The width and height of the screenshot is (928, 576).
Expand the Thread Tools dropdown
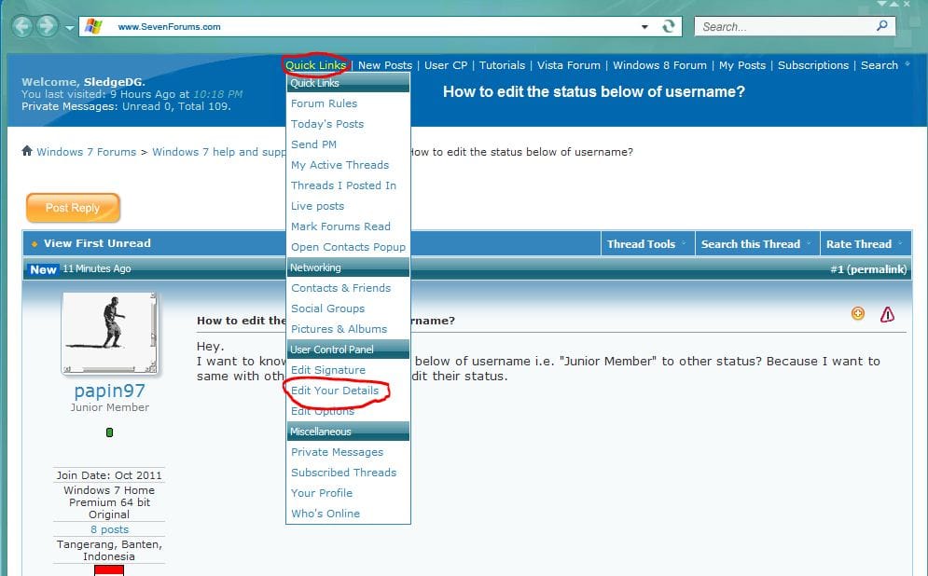click(x=646, y=243)
